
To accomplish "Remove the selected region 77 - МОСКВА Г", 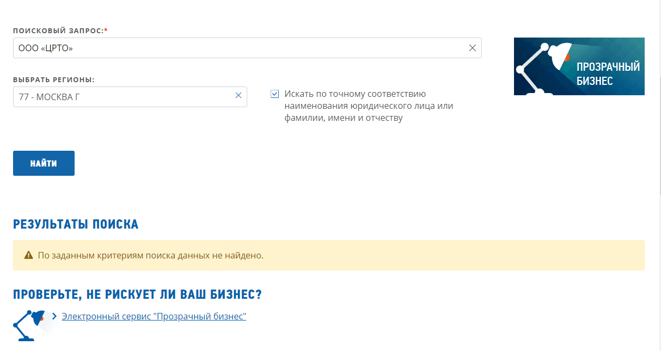I will [x=238, y=96].
